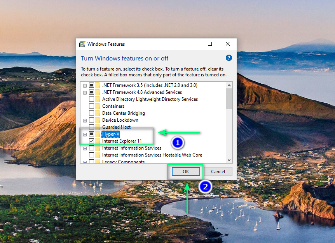Expand the Hyper-V tree node
The image size is (335, 243).
pos(85,134)
